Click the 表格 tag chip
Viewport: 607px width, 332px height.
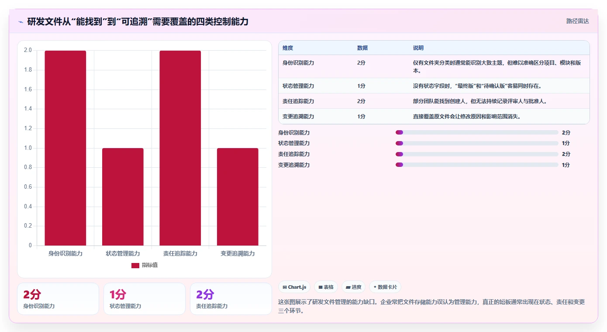point(326,287)
